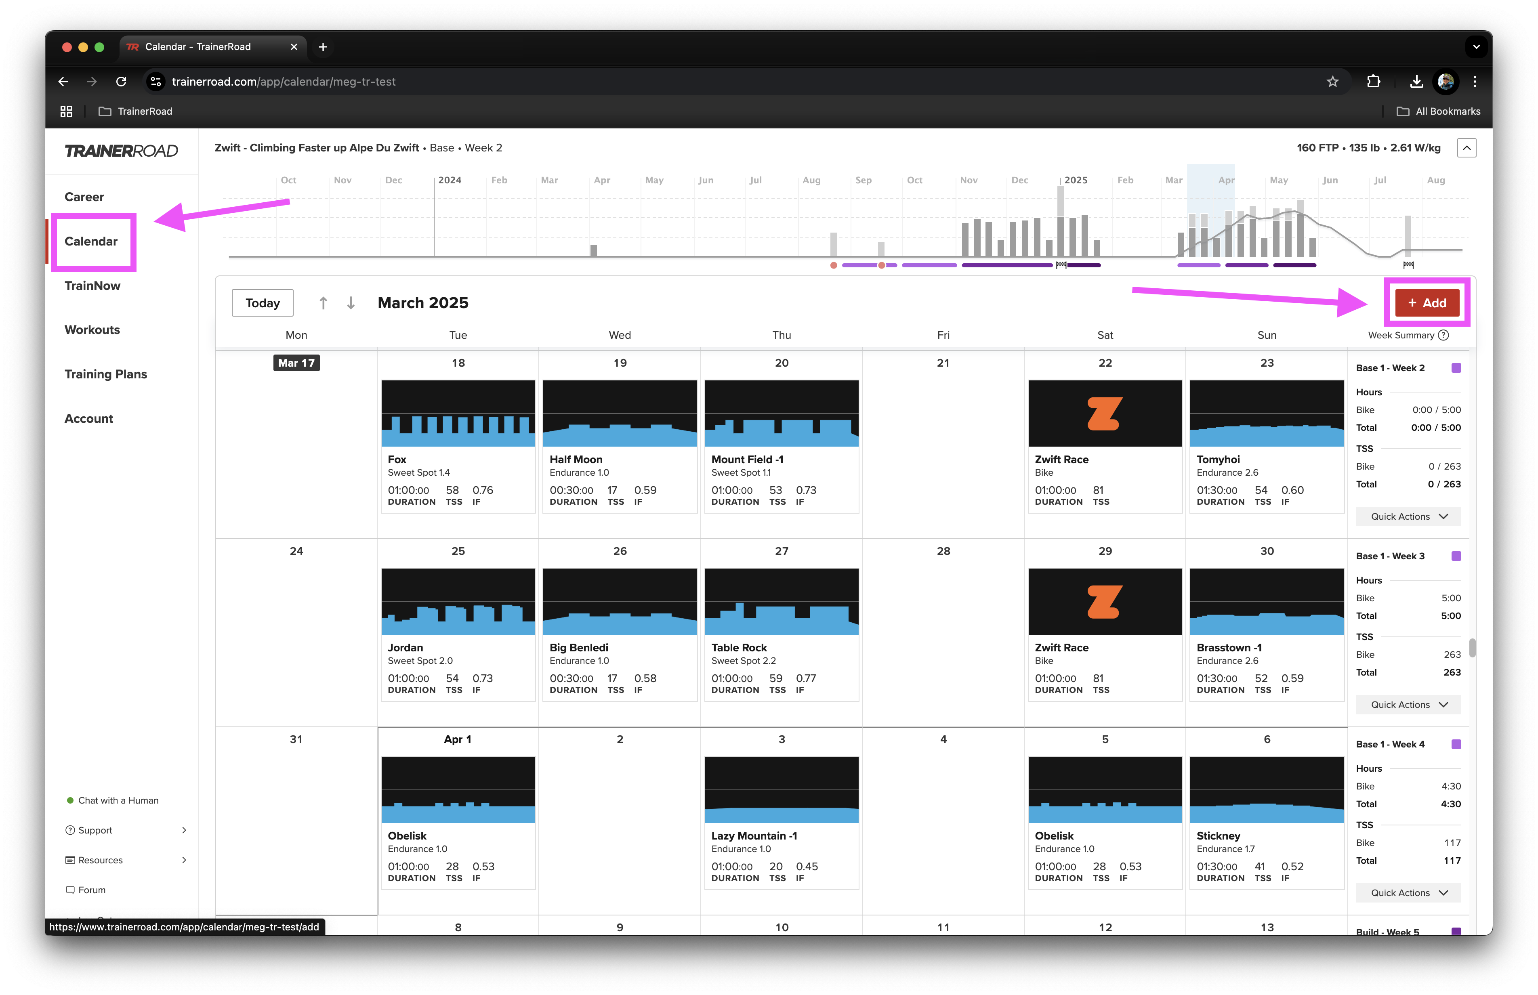Open the Chrome tab search dropdown

click(1476, 46)
